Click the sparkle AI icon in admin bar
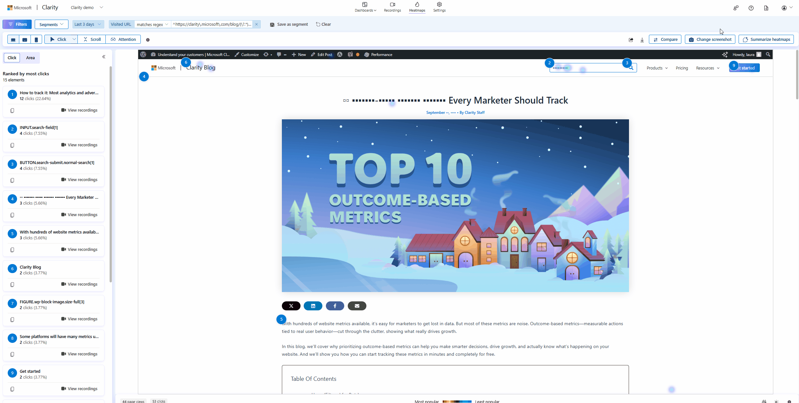 pos(725,54)
